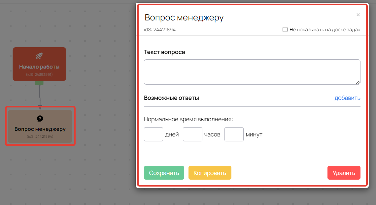This screenshot has height=205, width=376.
Task: Click the Возможные ответы section heading
Action: (171, 98)
